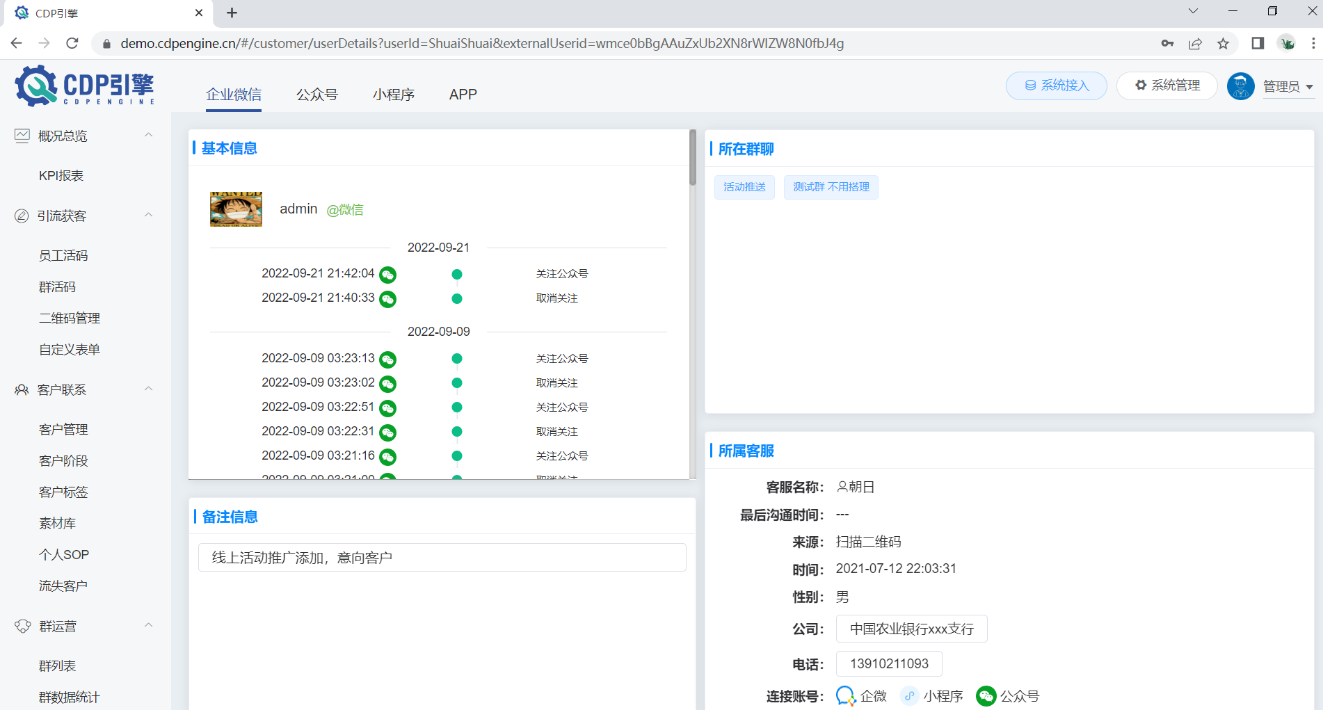
Task: Open 个人SOP in sidebar
Action: (64, 555)
